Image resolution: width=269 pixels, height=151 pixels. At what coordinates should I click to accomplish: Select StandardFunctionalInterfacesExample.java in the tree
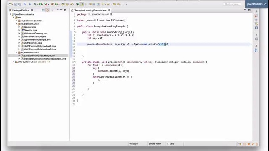(x=45, y=59)
